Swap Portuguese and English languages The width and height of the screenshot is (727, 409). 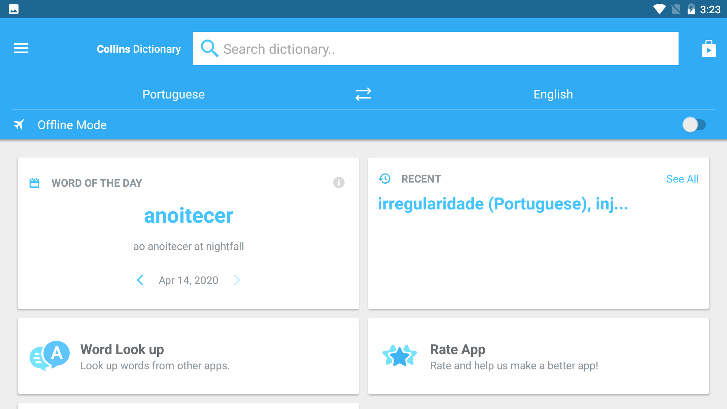click(363, 94)
